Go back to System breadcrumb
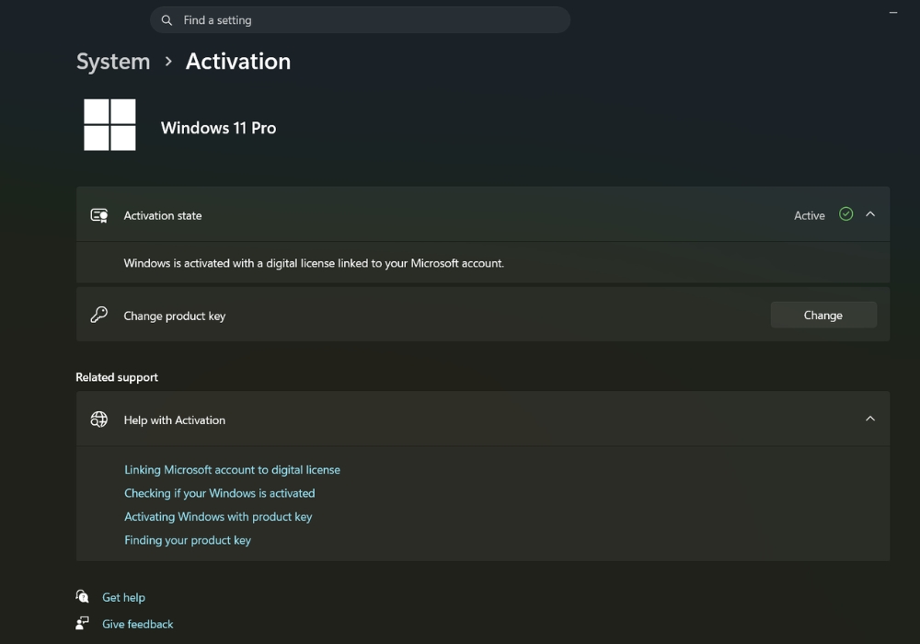The width and height of the screenshot is (920, 644). [x=113, y=62]
